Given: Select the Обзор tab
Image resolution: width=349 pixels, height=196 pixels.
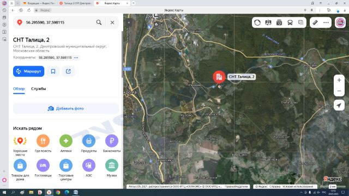Looking at the screenshot, I should click(x=19, y=89).
